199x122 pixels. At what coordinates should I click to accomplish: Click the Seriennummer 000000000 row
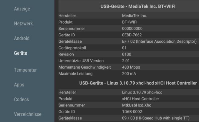pos(129,29)
